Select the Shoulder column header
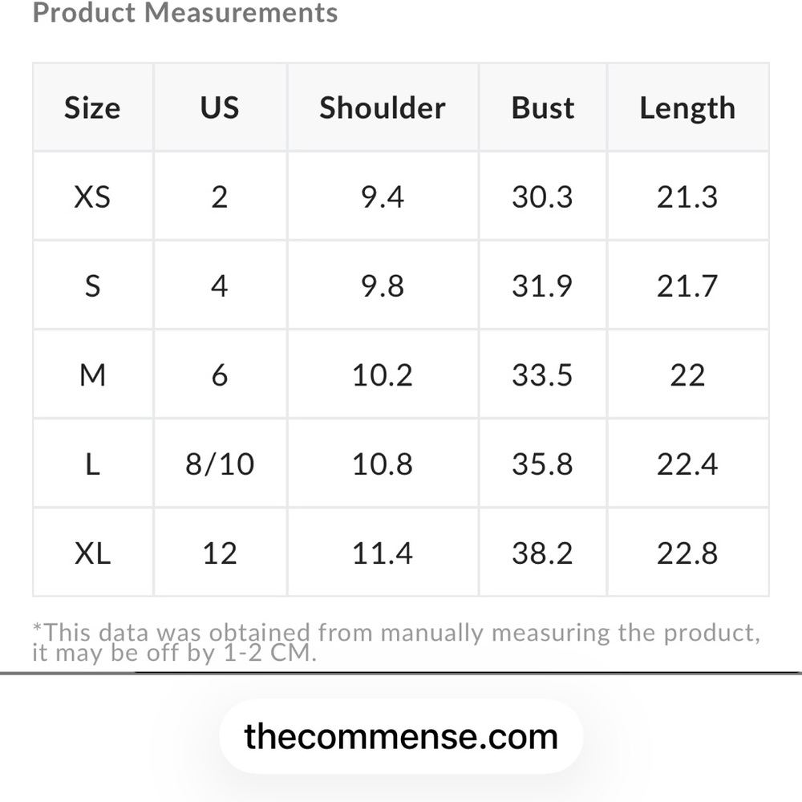 [x=383, y=107]
